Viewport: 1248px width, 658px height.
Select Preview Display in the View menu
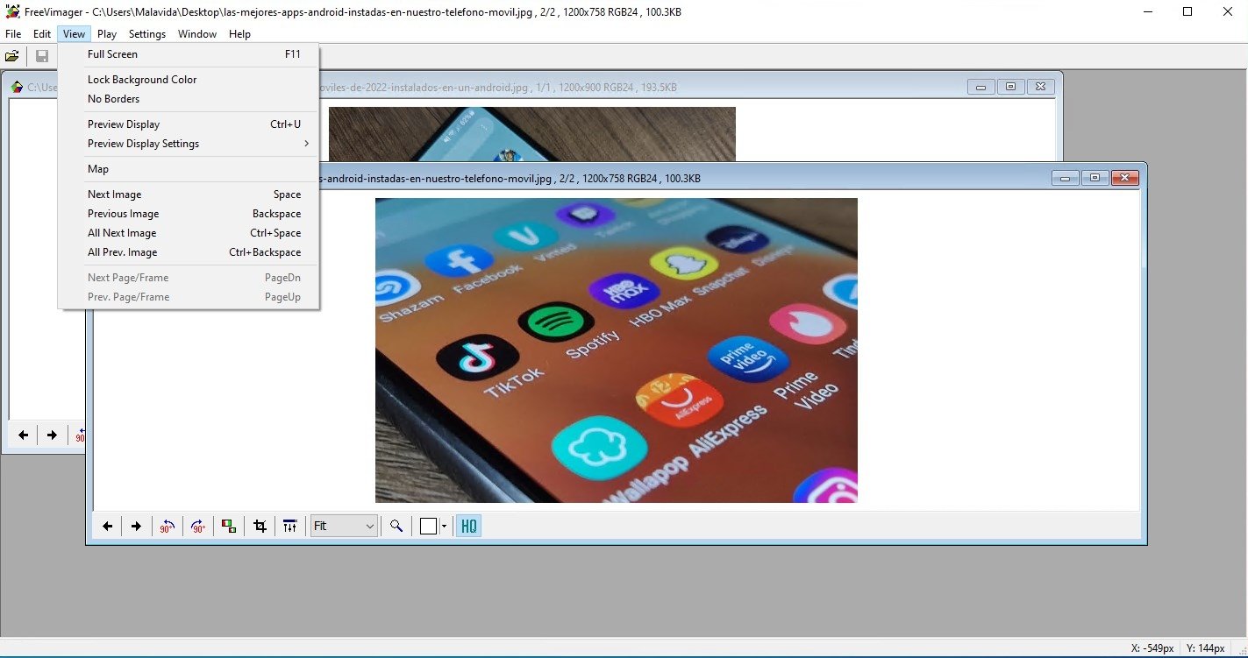pyautogui.click(x=189, y=124)
